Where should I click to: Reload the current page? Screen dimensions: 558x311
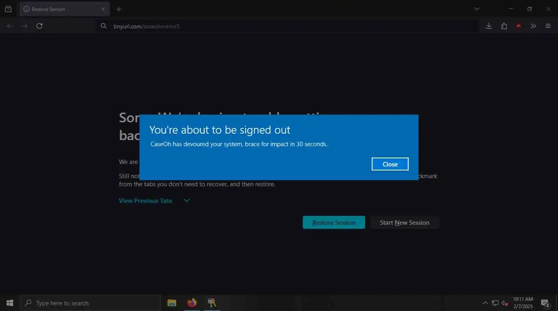pyautogui.click(x=39, y=26)
